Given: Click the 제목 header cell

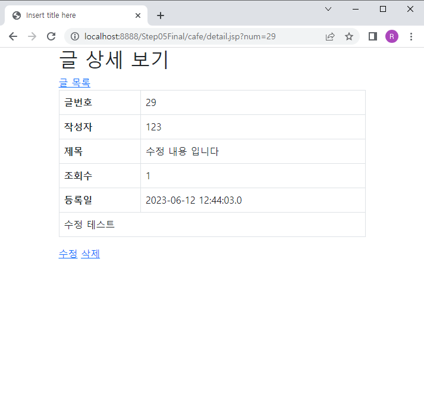Looking at the screenshot, I should pos(100,151).
